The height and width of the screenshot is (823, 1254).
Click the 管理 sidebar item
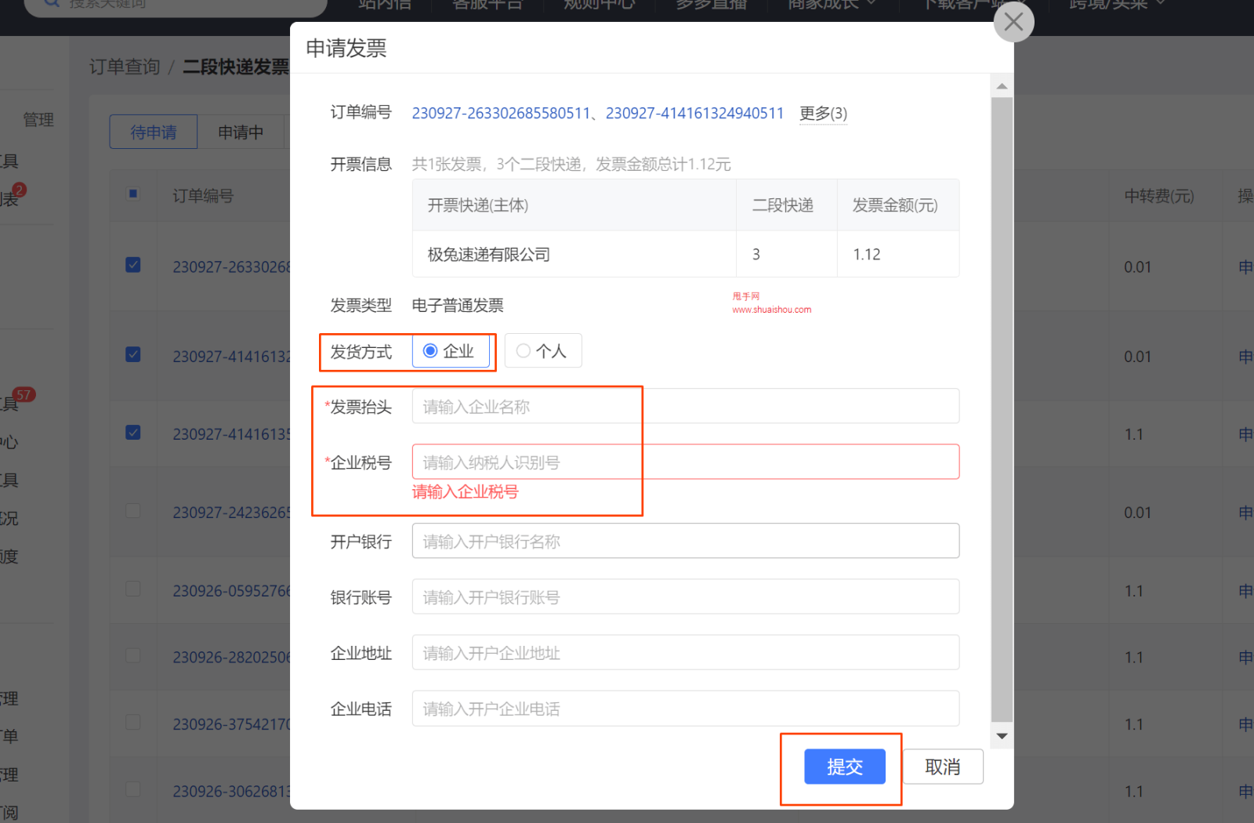tap(38, 119)
